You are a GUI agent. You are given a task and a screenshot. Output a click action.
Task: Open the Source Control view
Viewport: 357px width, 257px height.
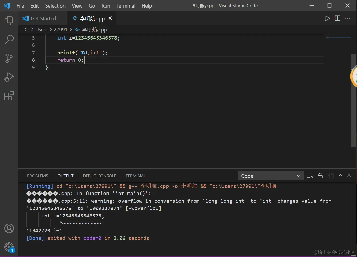pos(9,58)
